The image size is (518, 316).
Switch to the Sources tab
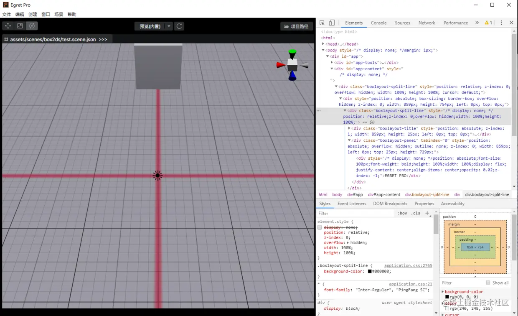(402, 23)
